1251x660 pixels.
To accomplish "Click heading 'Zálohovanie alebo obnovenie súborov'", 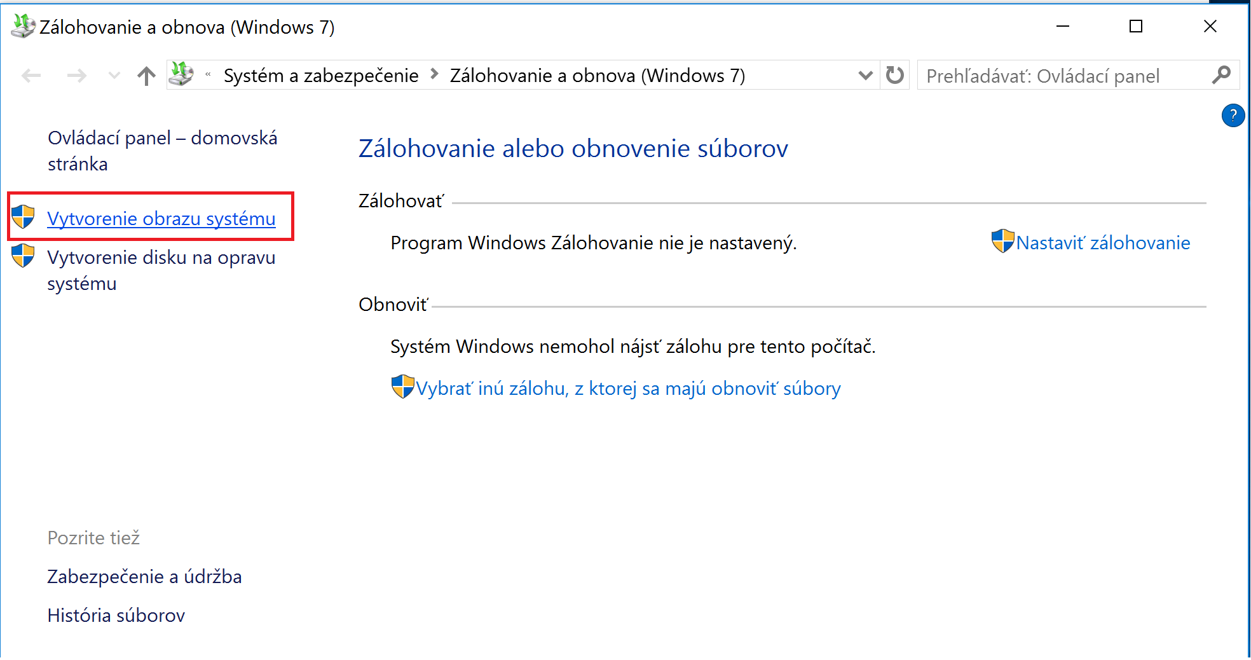I will [573, 149].
